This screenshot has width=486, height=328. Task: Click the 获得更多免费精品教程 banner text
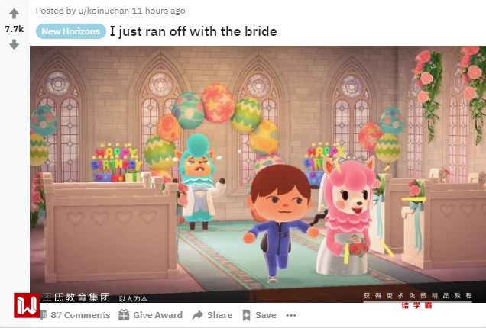(x=418, y=295)
